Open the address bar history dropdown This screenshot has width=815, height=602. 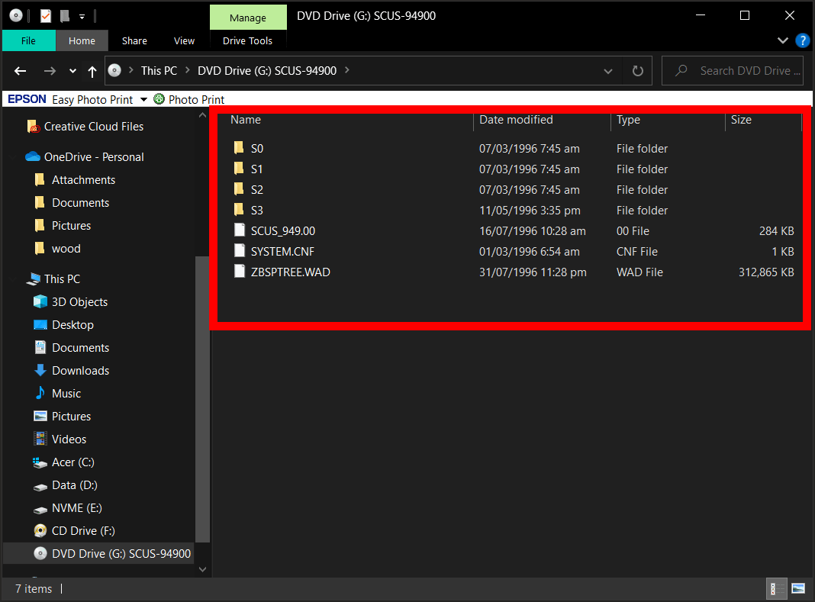tap(607, 70)
